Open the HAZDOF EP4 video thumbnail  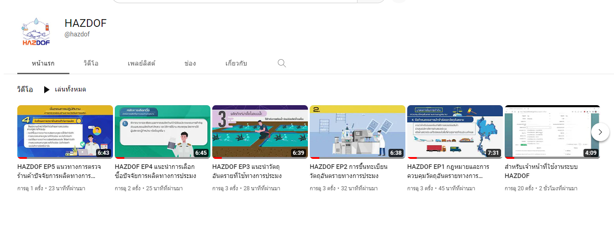pos(163,132)
